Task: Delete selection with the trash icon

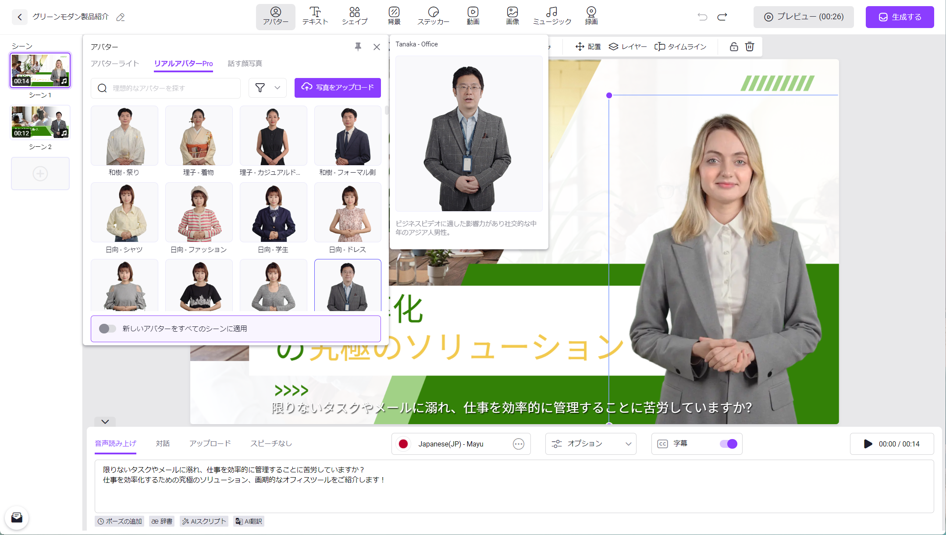Action: click(x=750, y=46)
